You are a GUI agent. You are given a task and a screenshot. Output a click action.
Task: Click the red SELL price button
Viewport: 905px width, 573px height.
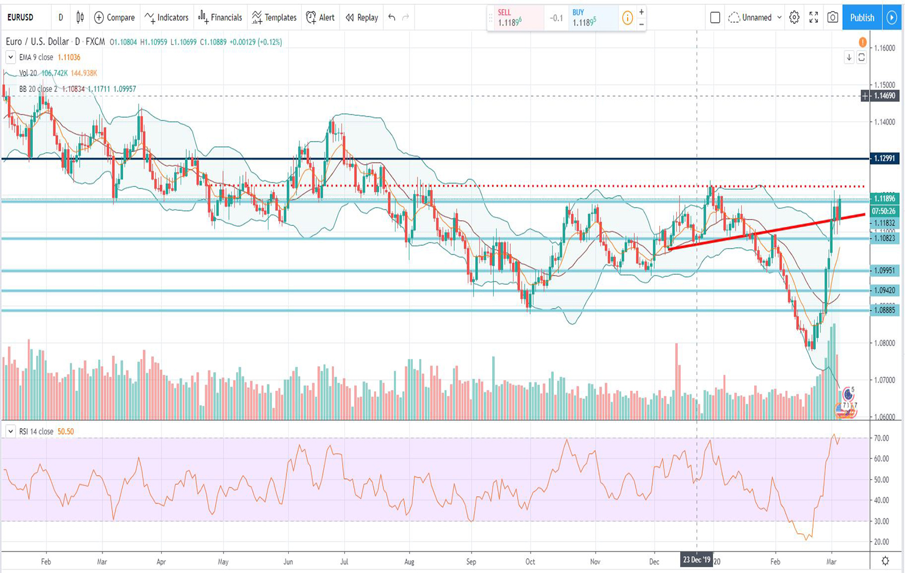pos(515,18)
